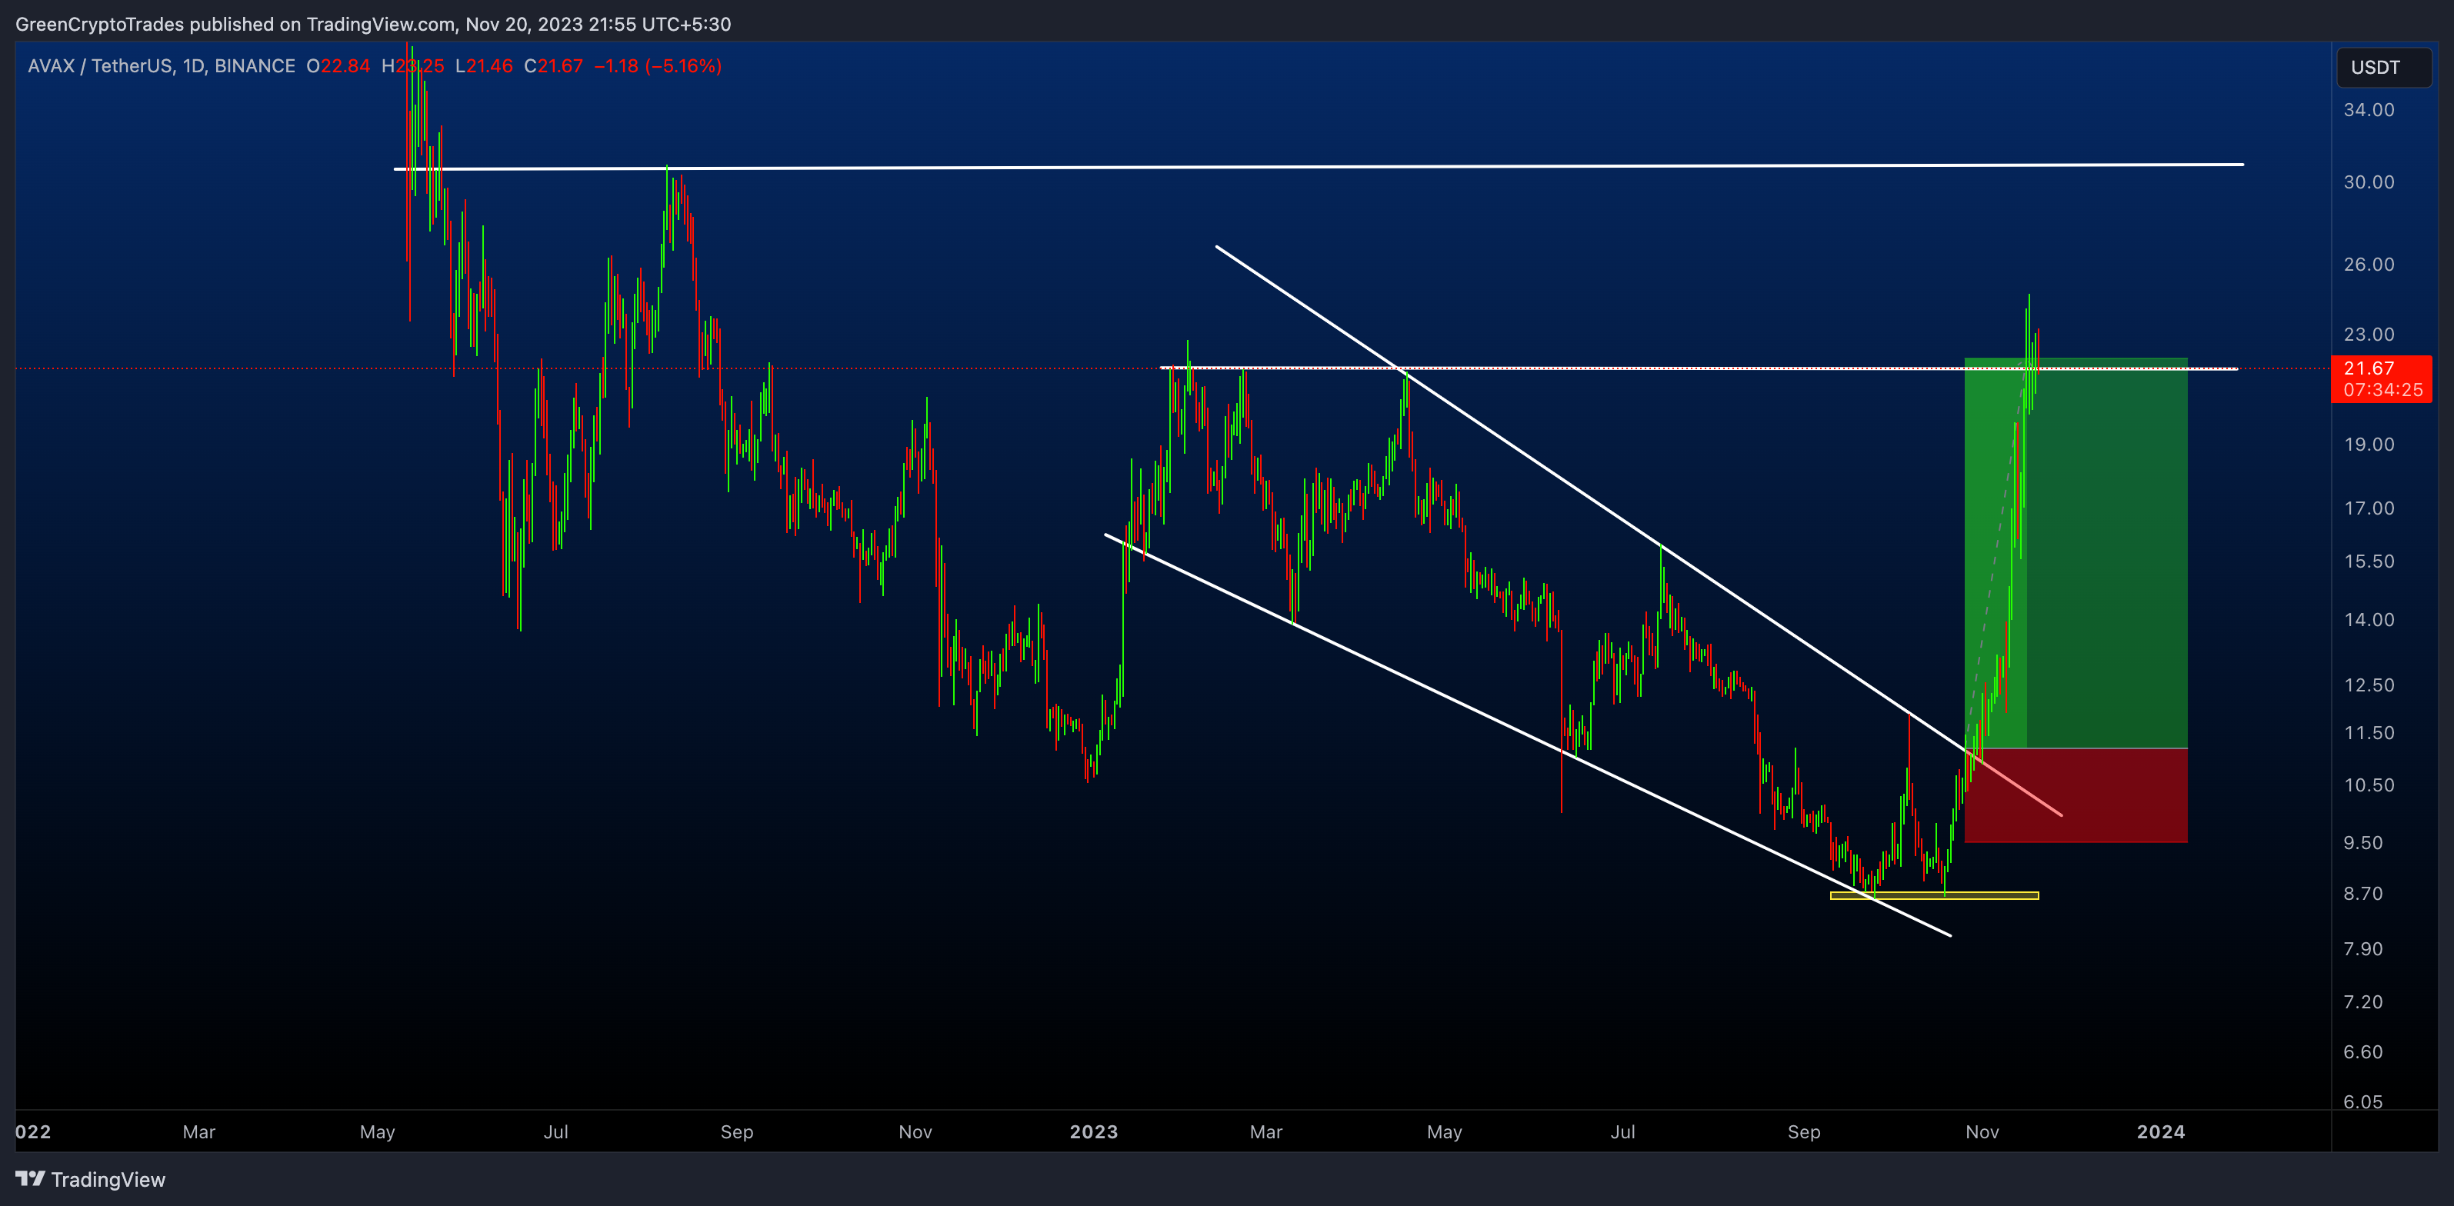2454x1206 pixels.
Task: Click the 6.60 price axis label
Action: (x=2362, y=1051)
